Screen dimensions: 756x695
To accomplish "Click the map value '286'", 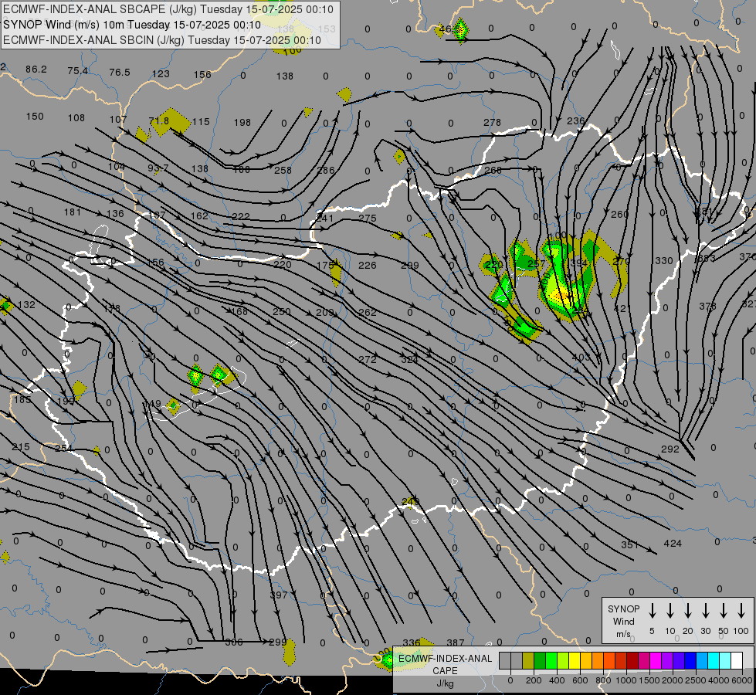I will (326, 170).
